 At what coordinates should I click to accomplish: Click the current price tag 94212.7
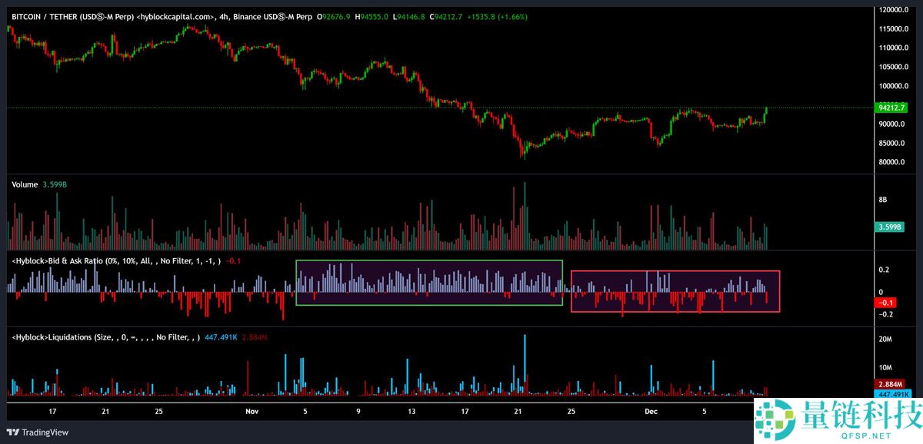(892, 108)
